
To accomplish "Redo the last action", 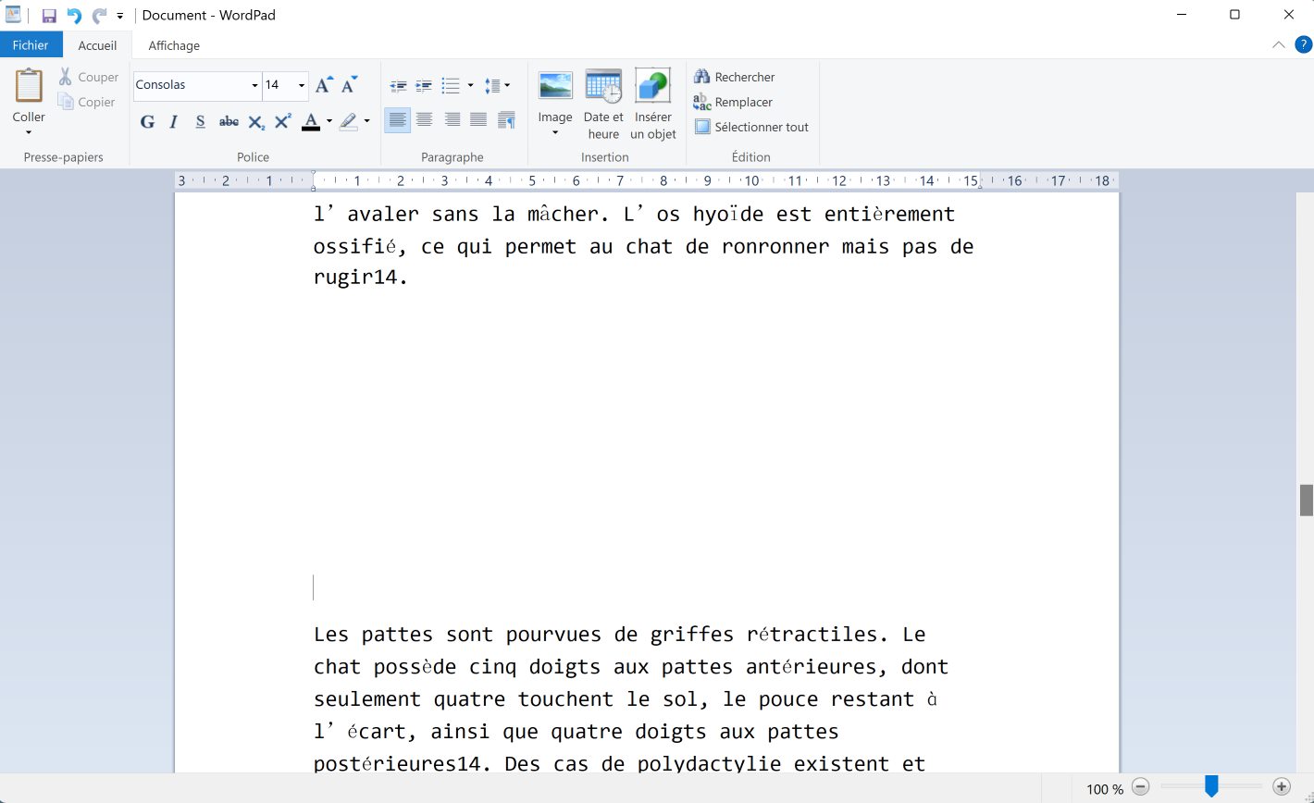I will [x=99, y=16].
